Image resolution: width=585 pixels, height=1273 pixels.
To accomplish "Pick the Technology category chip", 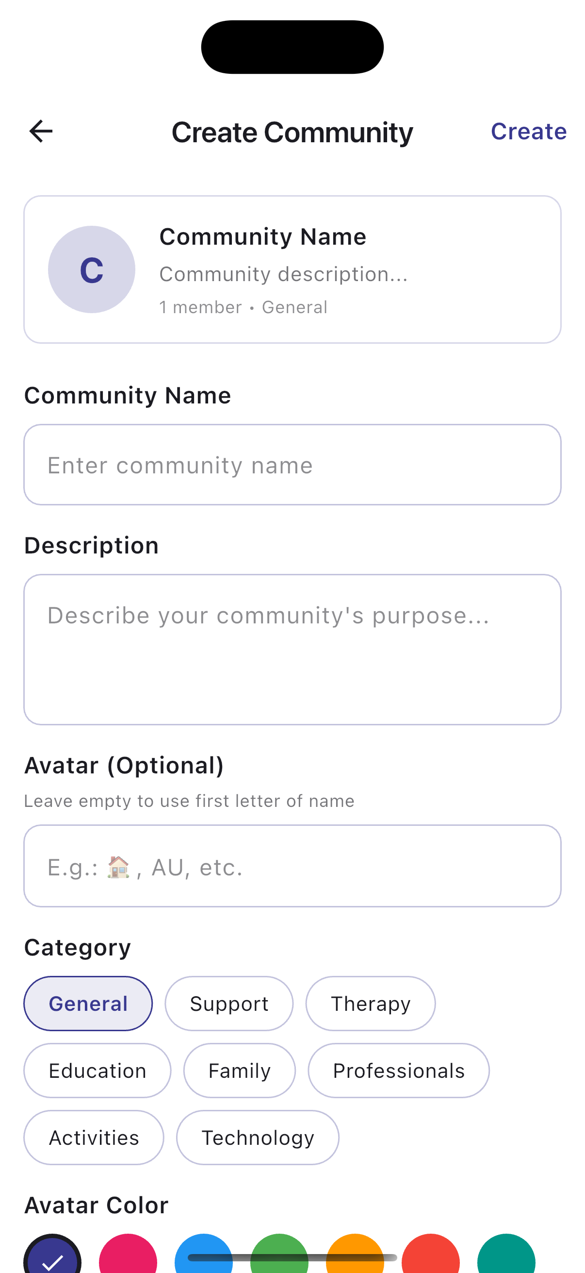I will pos(257,1137).
